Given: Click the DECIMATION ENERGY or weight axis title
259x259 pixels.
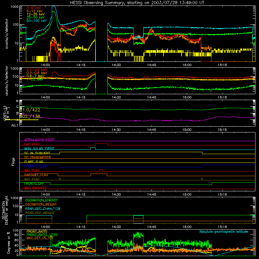Looking at the screenshot, I should [5, 210].
